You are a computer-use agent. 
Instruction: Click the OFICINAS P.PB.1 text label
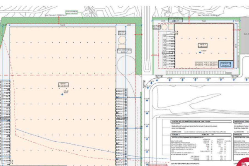click(x=206, y=63)
